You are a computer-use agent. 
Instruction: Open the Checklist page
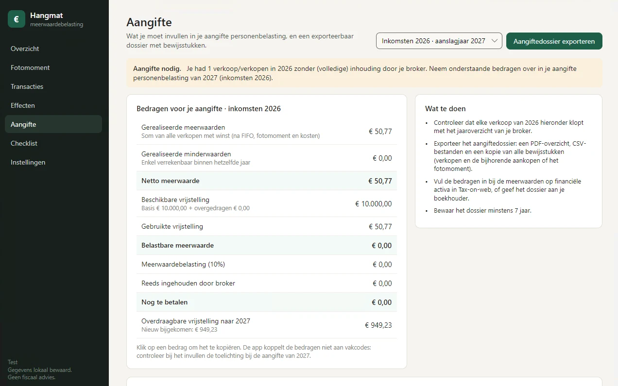[x=53, y=143]
